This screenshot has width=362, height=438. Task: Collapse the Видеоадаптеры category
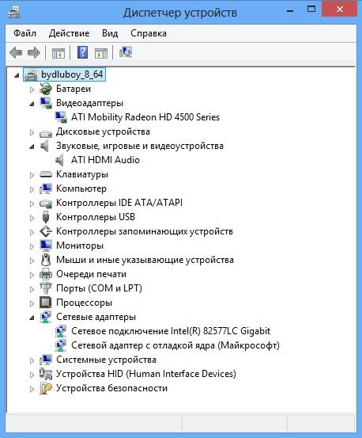(32, 104)
